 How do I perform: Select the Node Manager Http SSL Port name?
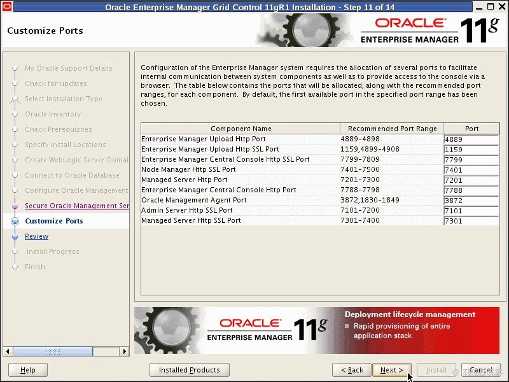(x=188, y=169)
